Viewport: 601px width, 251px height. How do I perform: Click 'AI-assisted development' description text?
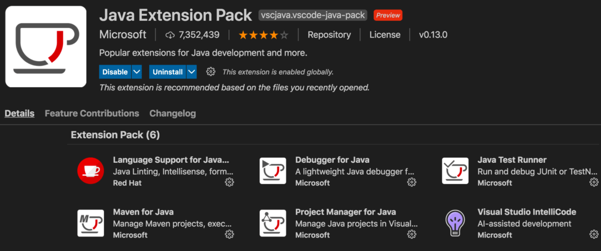tap(524, 223)
